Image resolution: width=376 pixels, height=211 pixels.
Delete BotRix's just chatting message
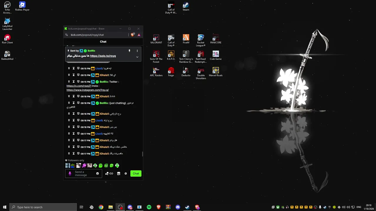[x=69, y=103]
